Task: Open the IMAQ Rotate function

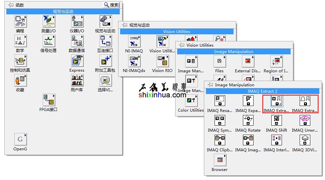Action: point(248,120)
